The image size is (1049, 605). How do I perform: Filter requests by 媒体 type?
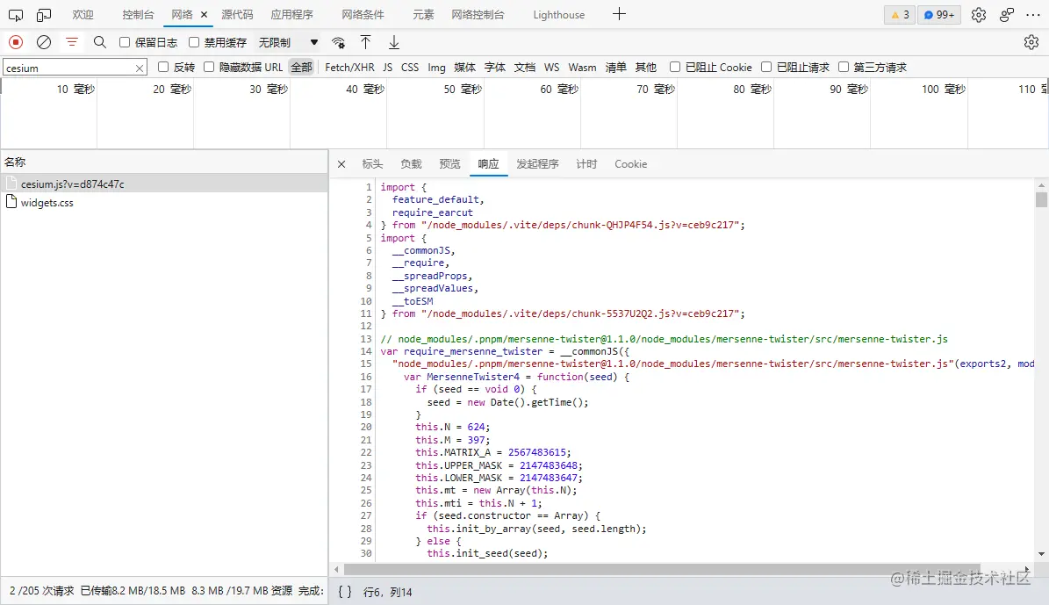tap(464, 67)
